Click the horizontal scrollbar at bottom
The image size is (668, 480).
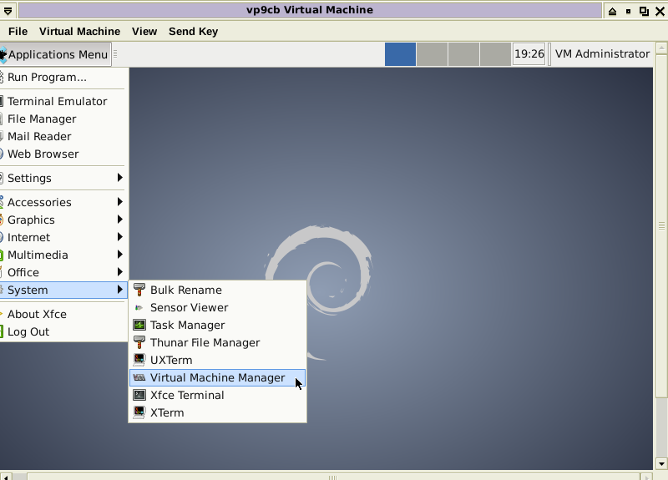(331, 477)
